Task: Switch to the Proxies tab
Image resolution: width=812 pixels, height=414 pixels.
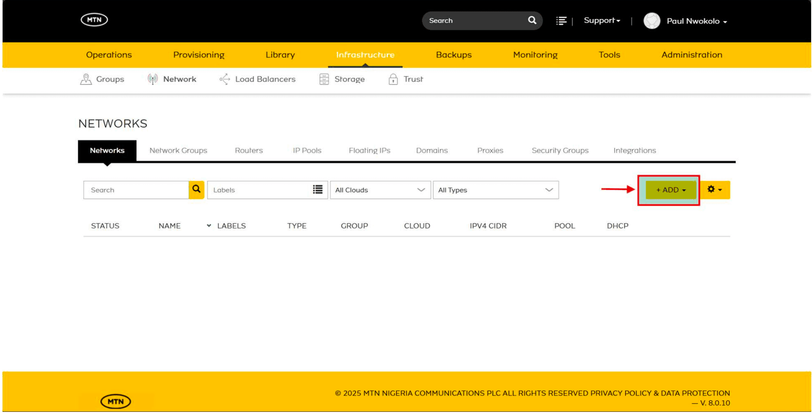Action: coord(490,151)
